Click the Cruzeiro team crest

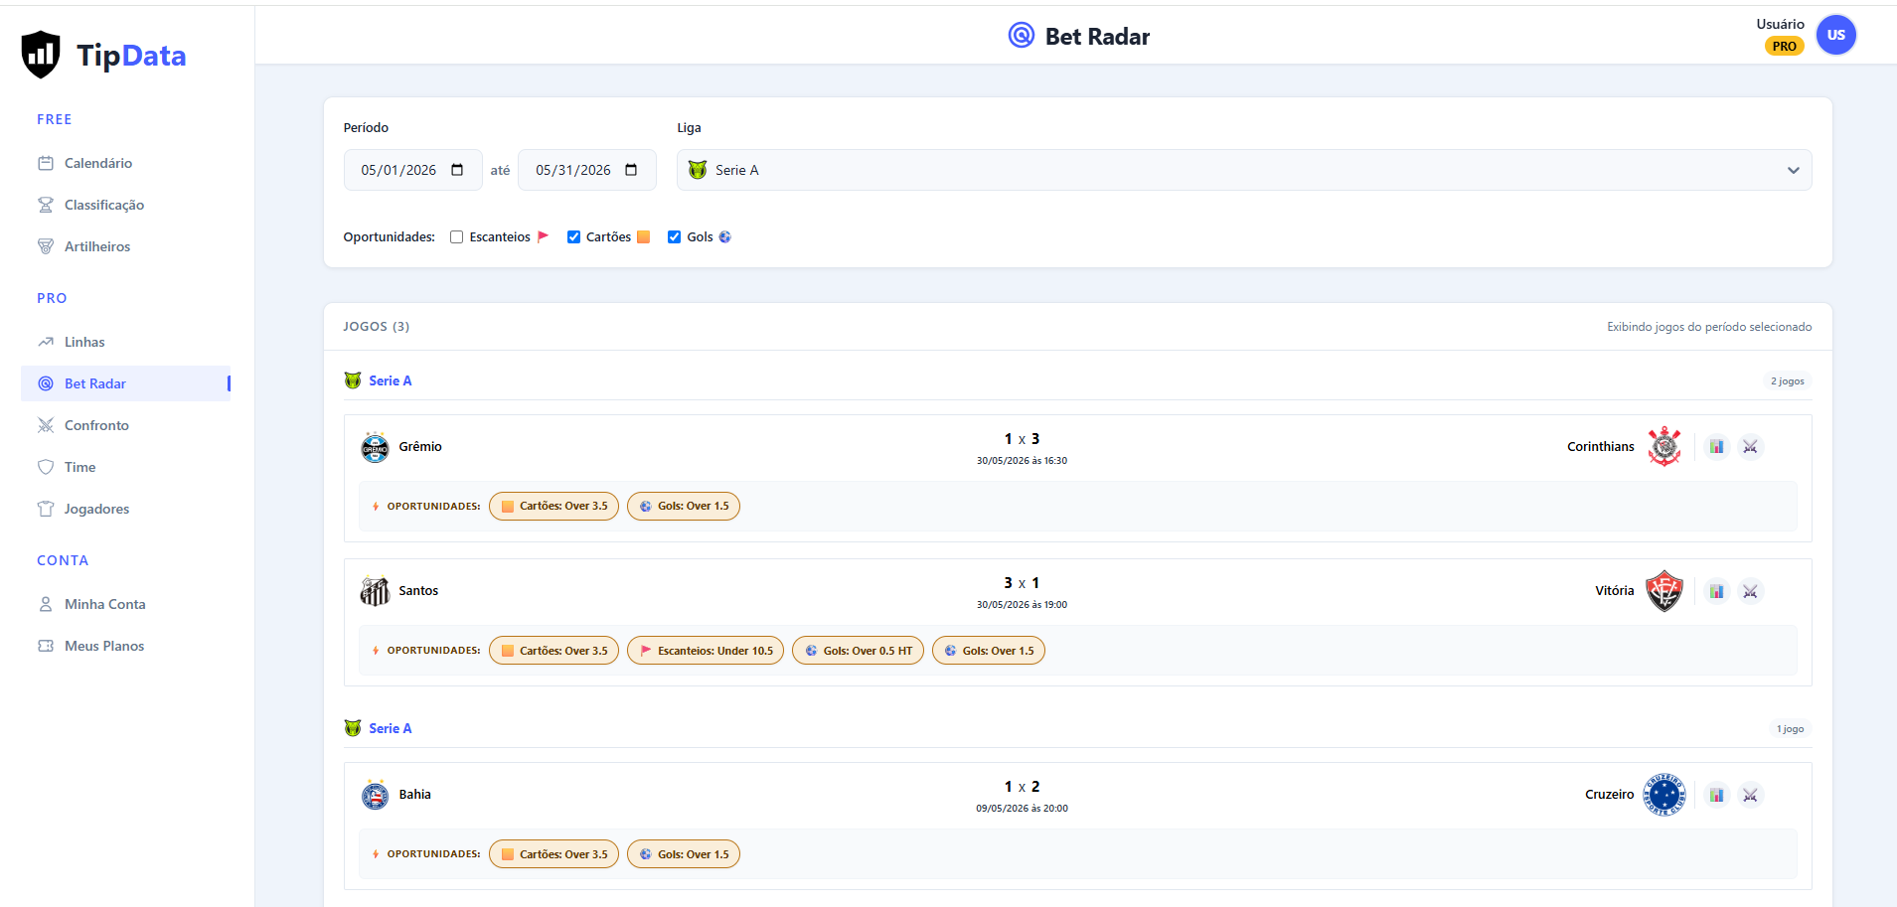1664,795
